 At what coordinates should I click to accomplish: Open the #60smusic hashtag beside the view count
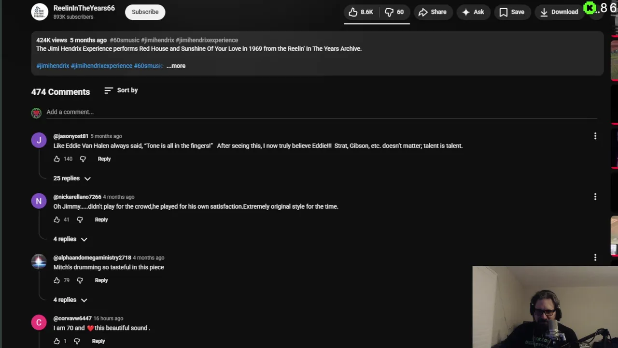(125, 40)
